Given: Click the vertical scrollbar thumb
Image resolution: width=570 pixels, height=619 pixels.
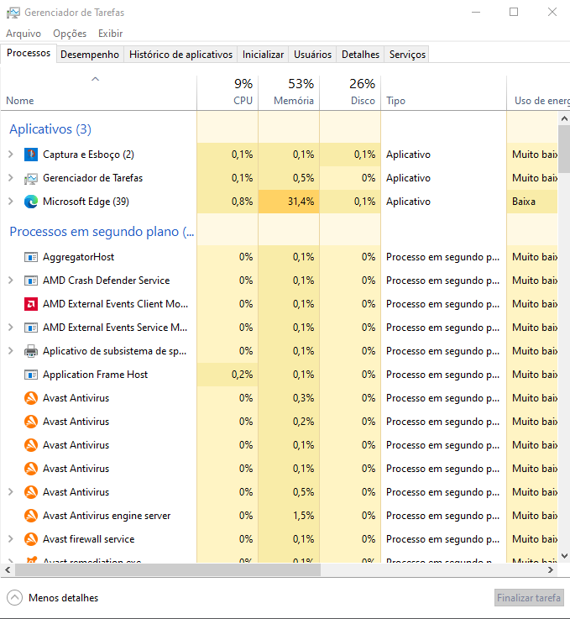Looking at the screenshot, I should pos(564,150).
